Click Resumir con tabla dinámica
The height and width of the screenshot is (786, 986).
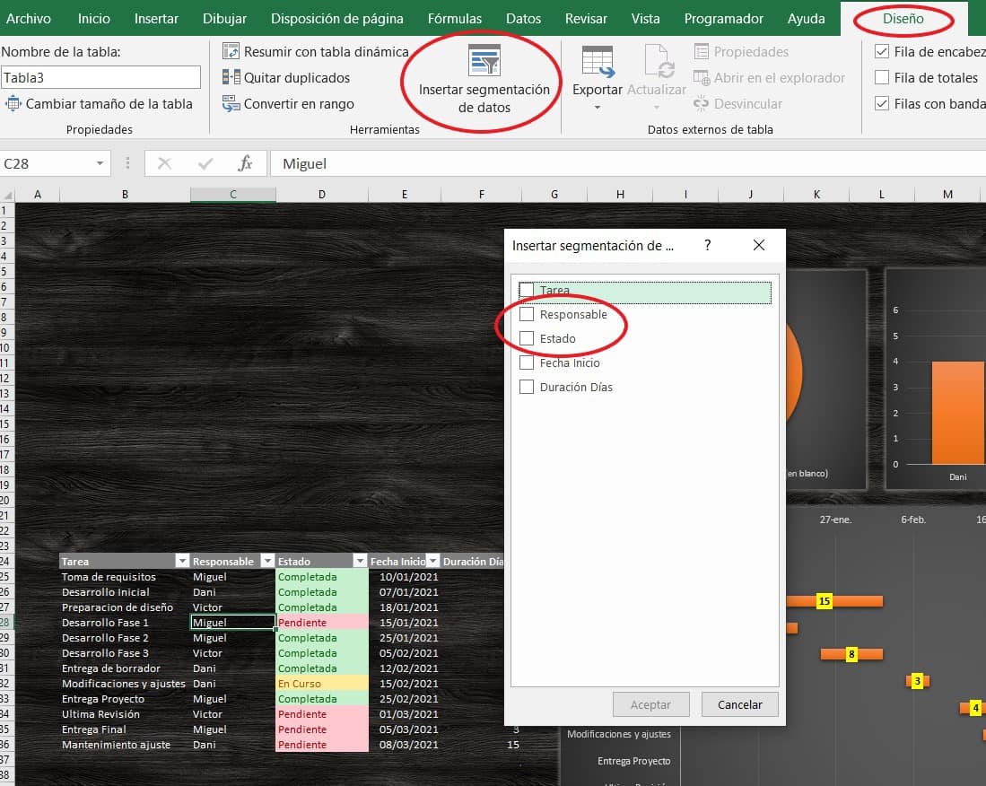coord(316,51)
